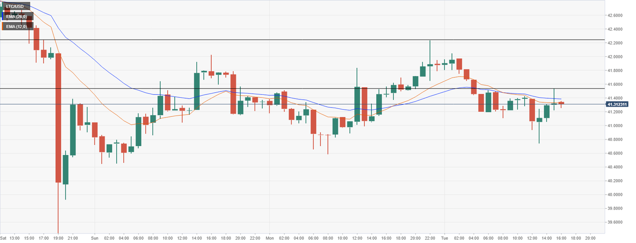Select the Sat day marker on time axis
This screenshot has height=243, width=636.
(3, 238)
